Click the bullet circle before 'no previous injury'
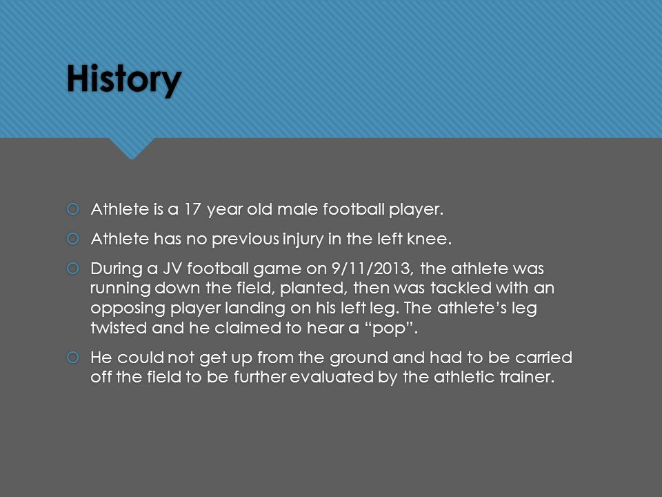The width and height of the screenshot is (662, 497). point(73,239)
